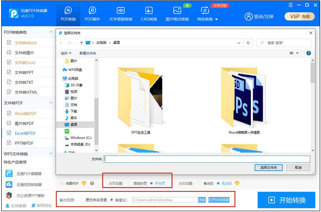Select 自动分页 radio button

(130, 184)
